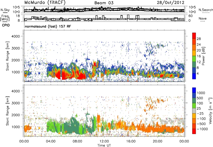Click the Slant Range label of power panel
The width and height of the screenshot is (213, 147).
[7, 56]
